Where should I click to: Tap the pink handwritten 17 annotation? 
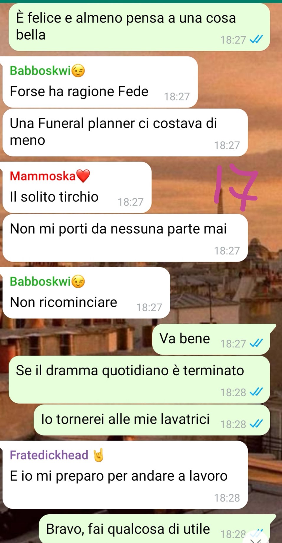pos(236,187)
